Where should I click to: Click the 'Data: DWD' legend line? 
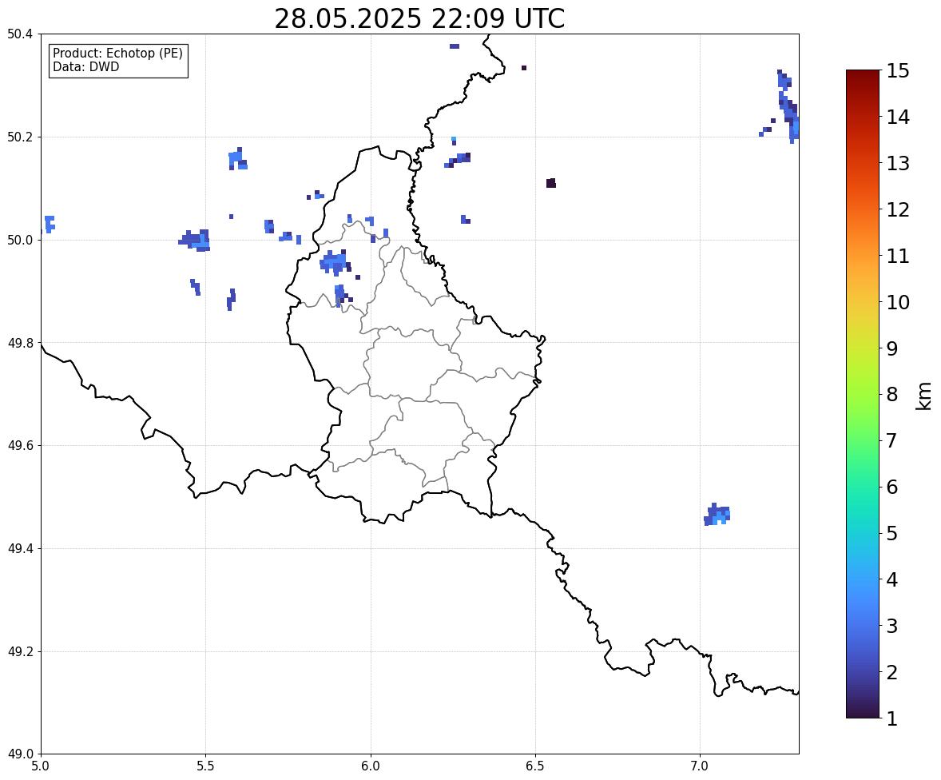pos(85,66)
